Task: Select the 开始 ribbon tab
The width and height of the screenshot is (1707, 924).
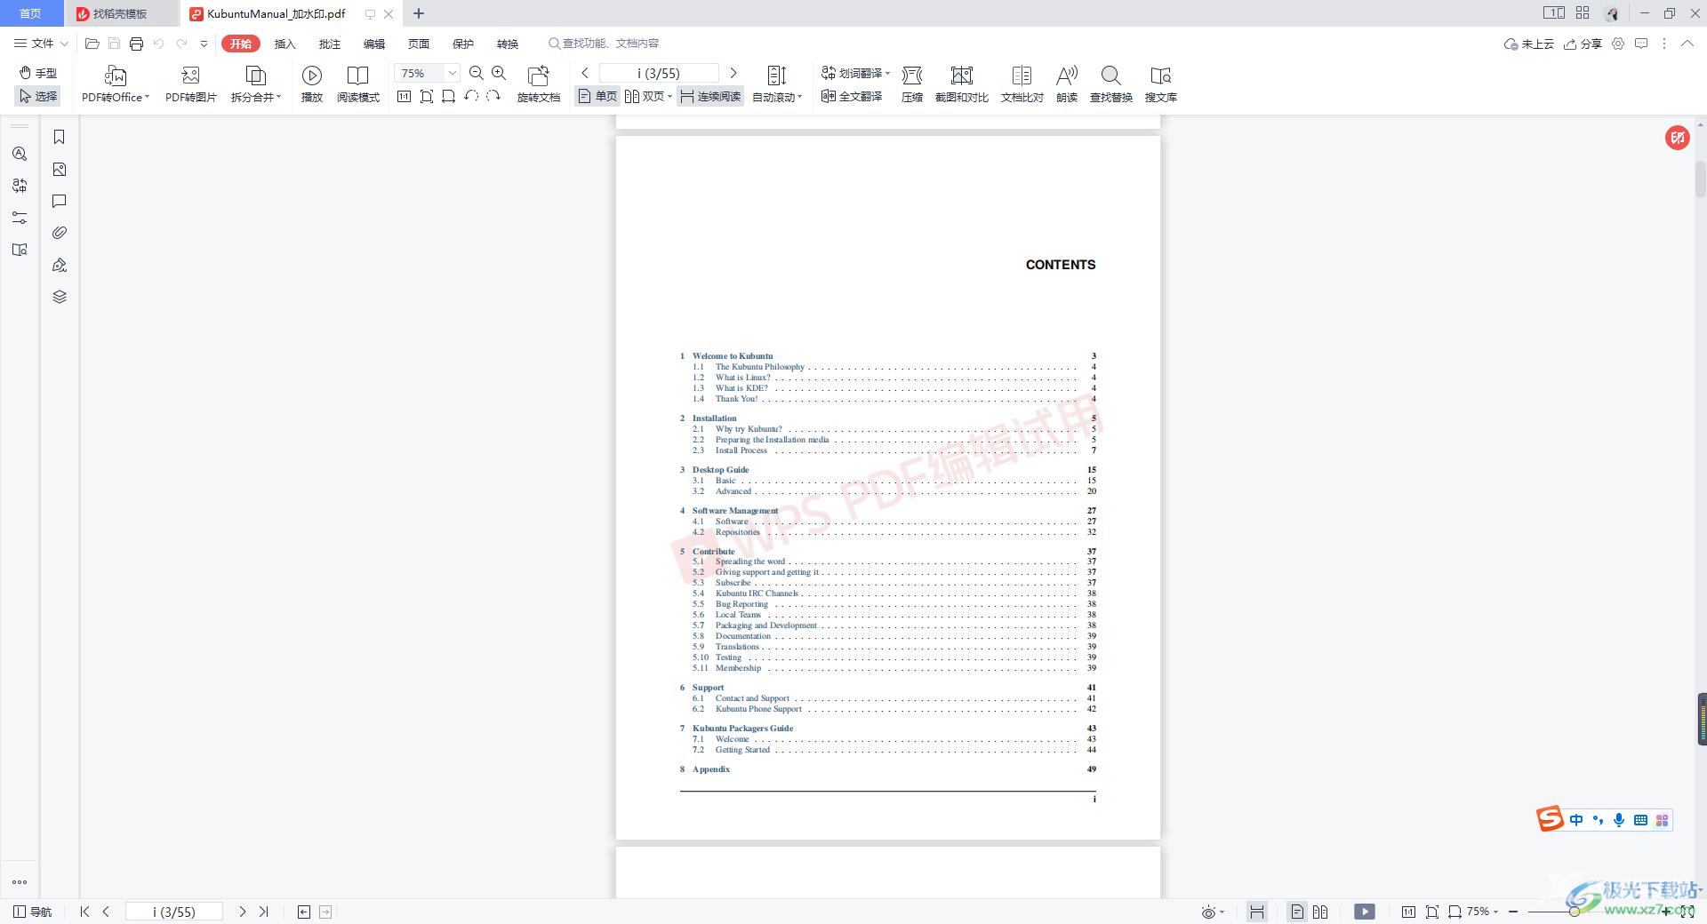Action: tap(240, 44)
